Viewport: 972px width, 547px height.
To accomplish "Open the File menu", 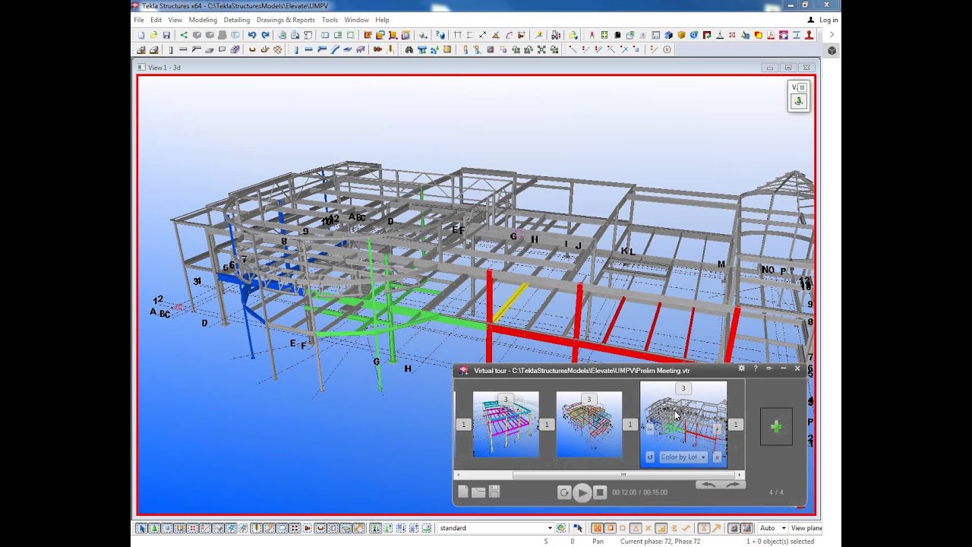I will coord(139,20).
